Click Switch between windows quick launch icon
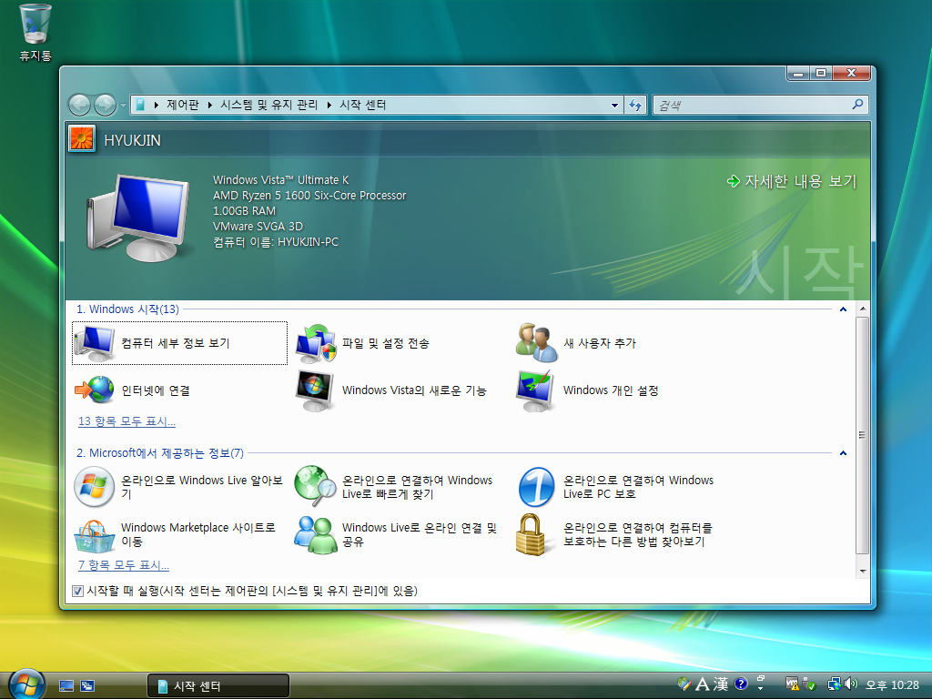 87,686
